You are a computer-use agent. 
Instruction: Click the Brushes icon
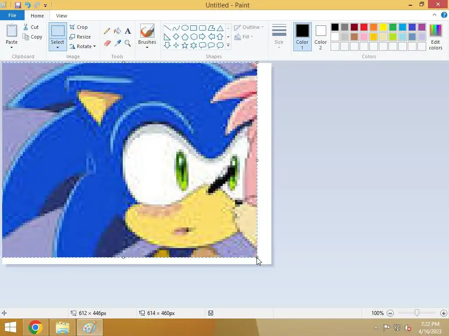click(147, 31)
